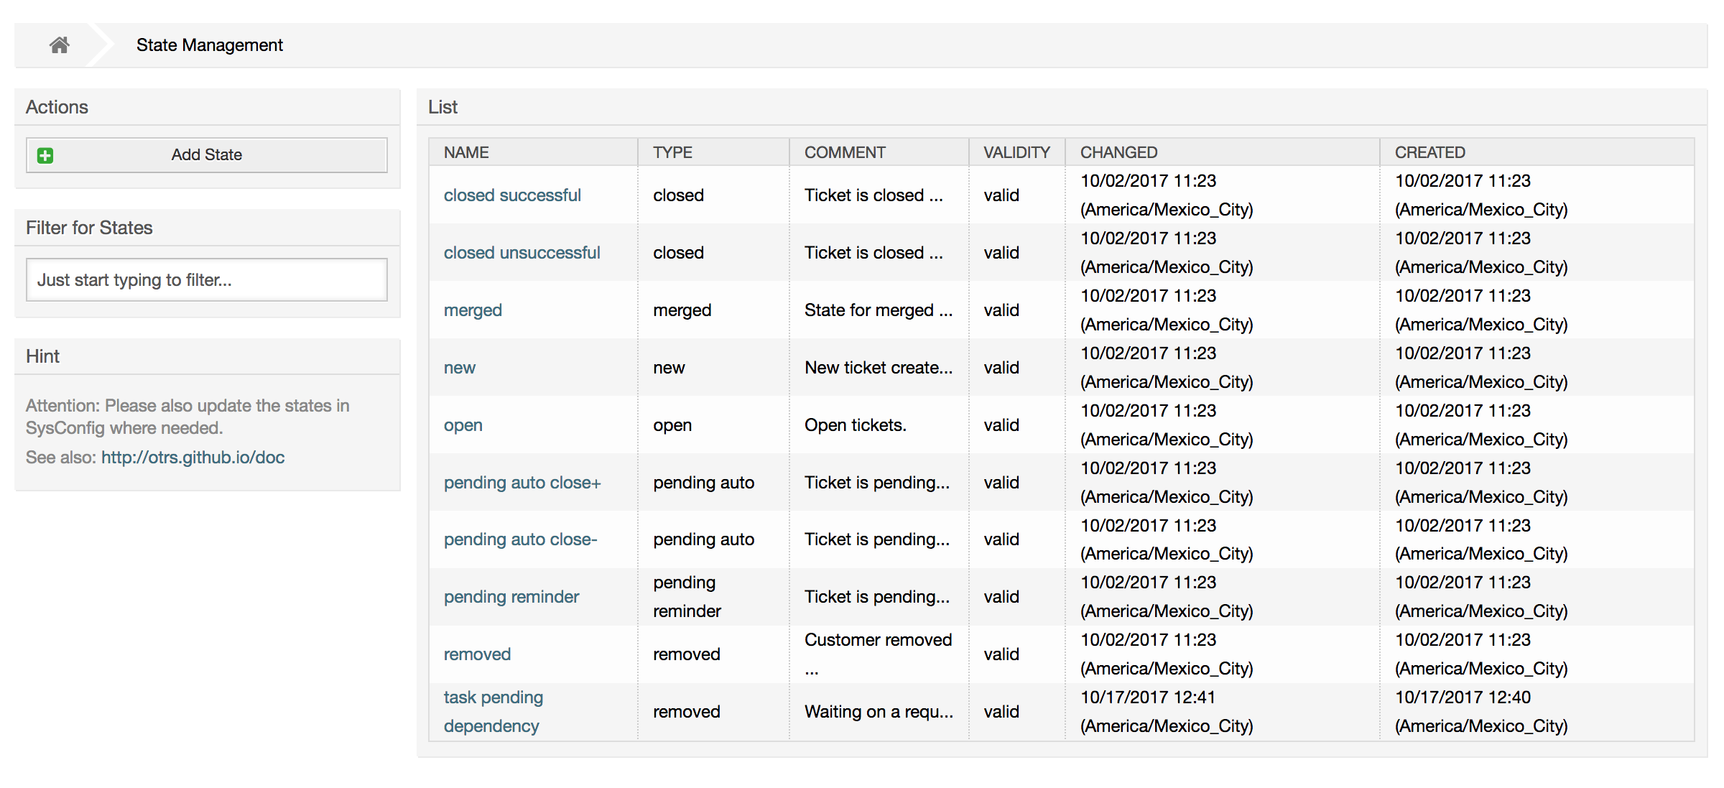Screen dimensions: 1724x788
Task: Open the 'task pending dependency' state
Action: coord(493,711)
